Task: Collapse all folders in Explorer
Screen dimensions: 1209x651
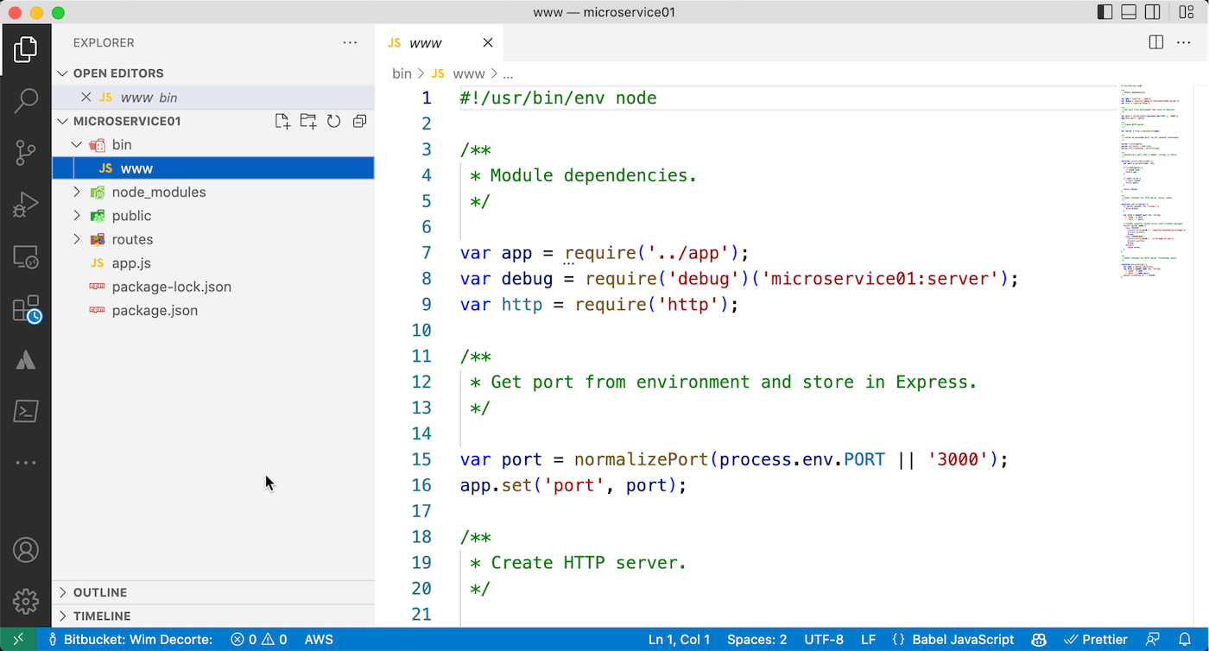Action: [359, 122]
